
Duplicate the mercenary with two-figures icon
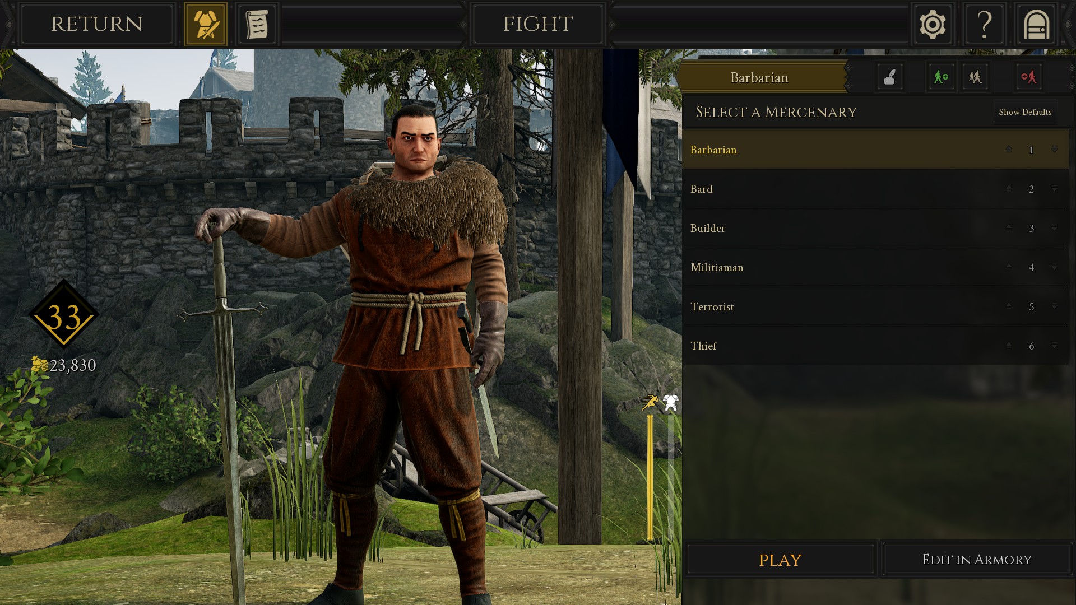coord(975,77)
